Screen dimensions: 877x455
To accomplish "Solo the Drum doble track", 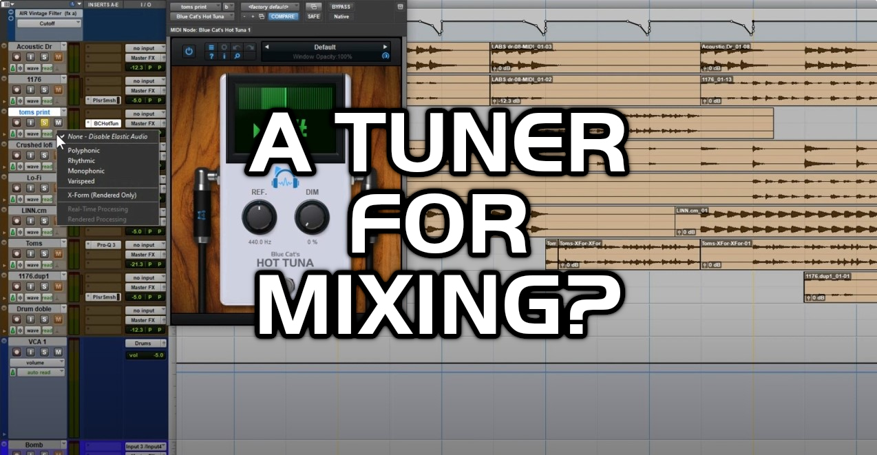I will pyautogui.click(x=45, y=319).
